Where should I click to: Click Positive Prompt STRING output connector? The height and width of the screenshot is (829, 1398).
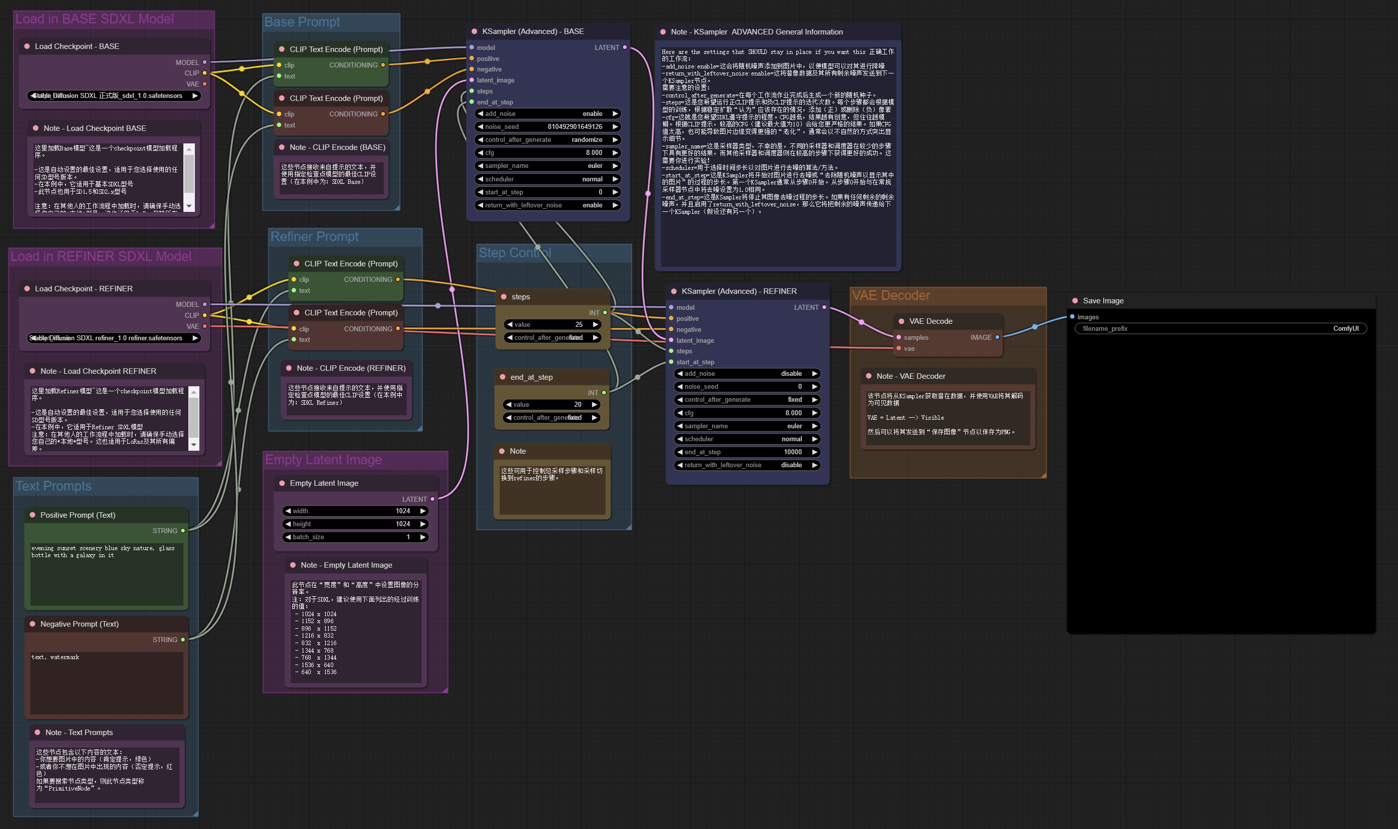point(183,531)
